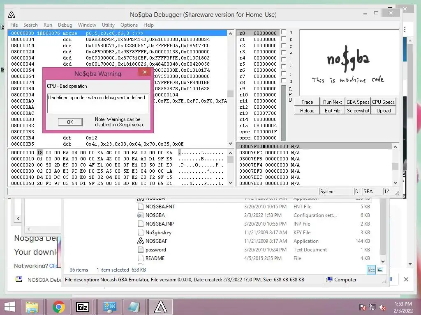Open the Options menu

129,25
